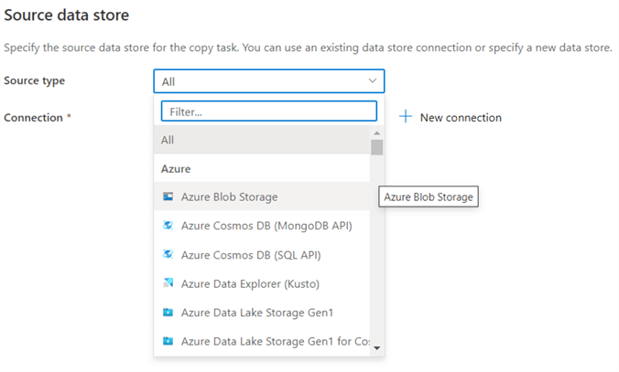The width and height of the screenshot is (619, 372).
Task: Click the Source type label
Action: pos(35,80)
